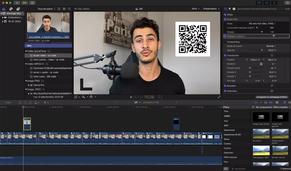Select the Image Haut droite effect thumbnail
This screenshot has width=291, height=171.
tap(261, 117)
